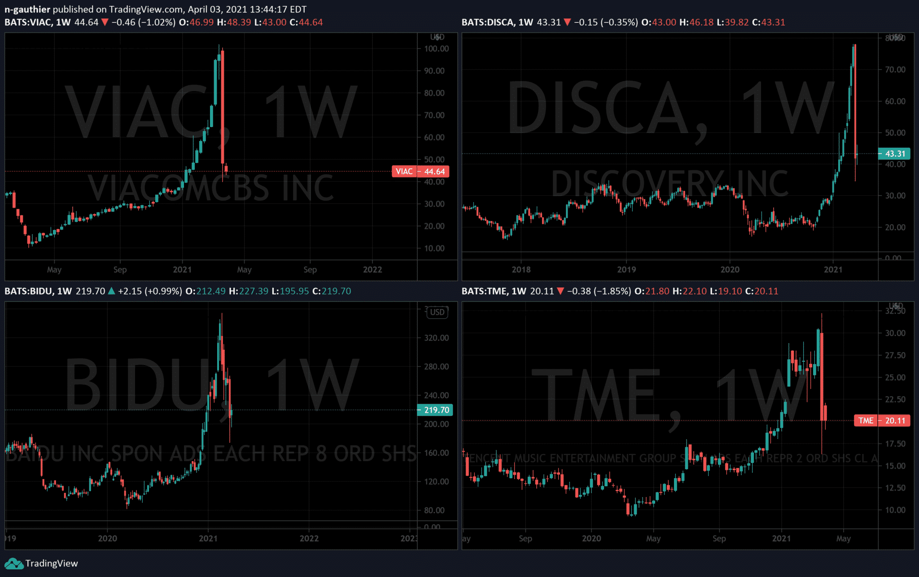Click 2021 on VIAC time axis
This screenshot has width=919, height=577.
pos(182,269)
